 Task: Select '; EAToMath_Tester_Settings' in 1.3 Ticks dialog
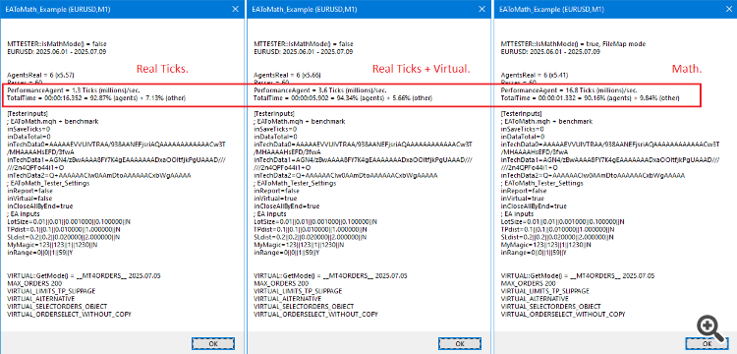click(x=48, y=183)
